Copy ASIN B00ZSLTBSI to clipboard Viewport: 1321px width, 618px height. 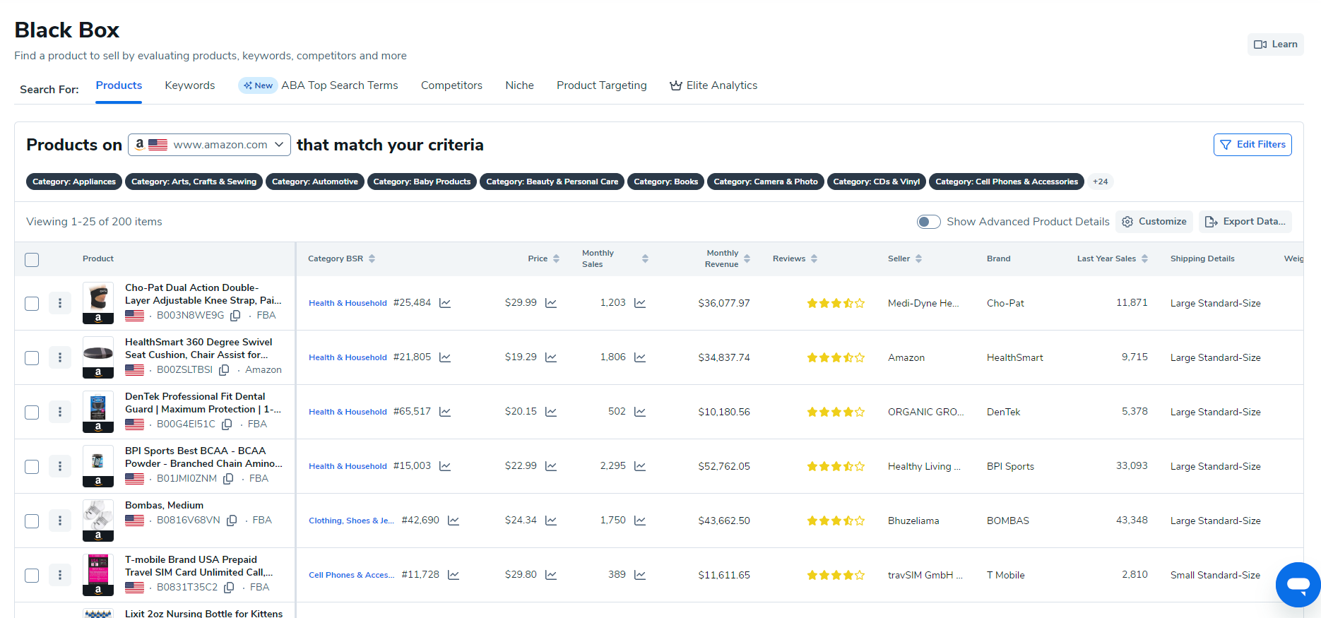[x=224, y=370]
